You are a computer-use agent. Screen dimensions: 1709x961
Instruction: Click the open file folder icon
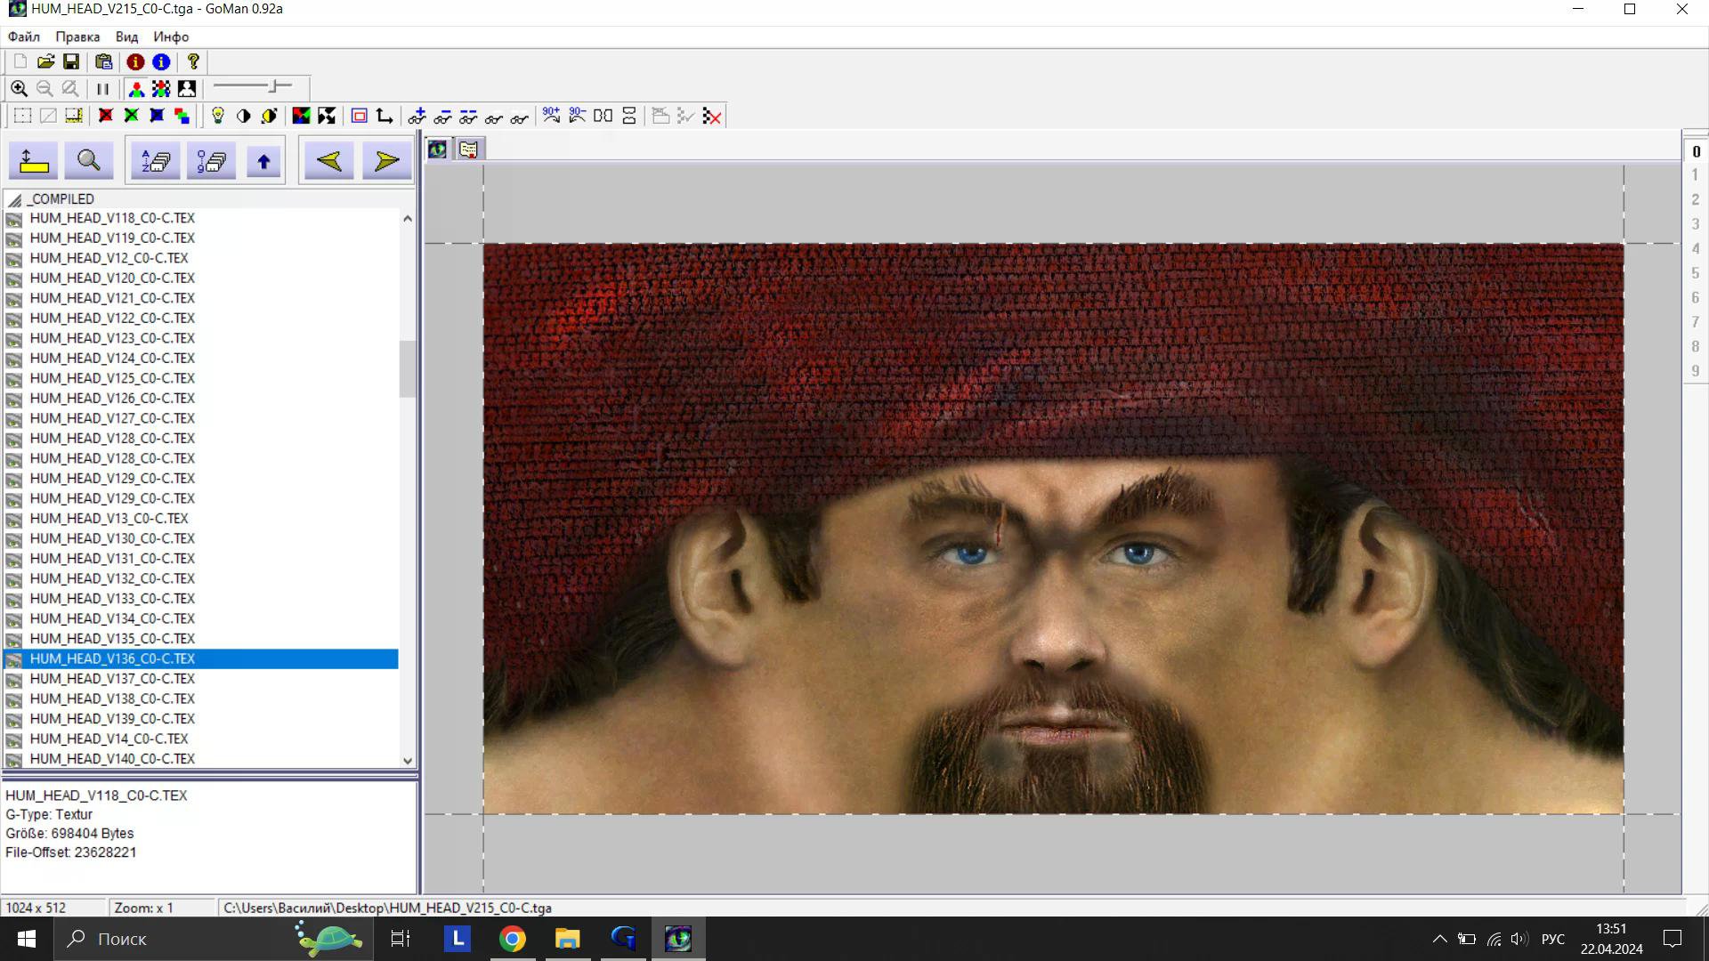click(x=45, y=61)
